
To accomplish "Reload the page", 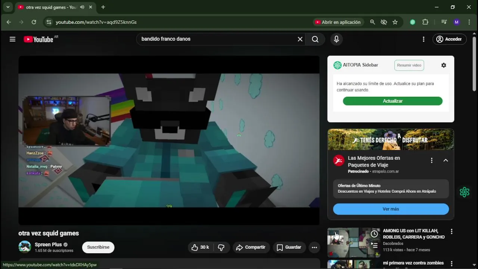I will (34, 22).
